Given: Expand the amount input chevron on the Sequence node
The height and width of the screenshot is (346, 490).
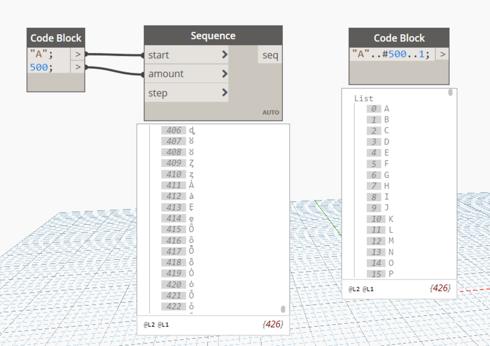Looking at the screenshot, I should click(225, 74).
